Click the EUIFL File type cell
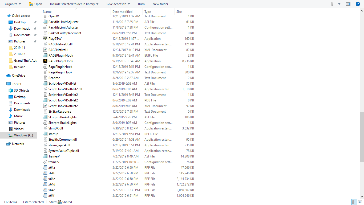Viewport: 364px width, 205px height. 151,56
